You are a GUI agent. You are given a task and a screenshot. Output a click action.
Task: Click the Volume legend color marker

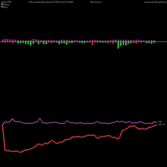2,4
